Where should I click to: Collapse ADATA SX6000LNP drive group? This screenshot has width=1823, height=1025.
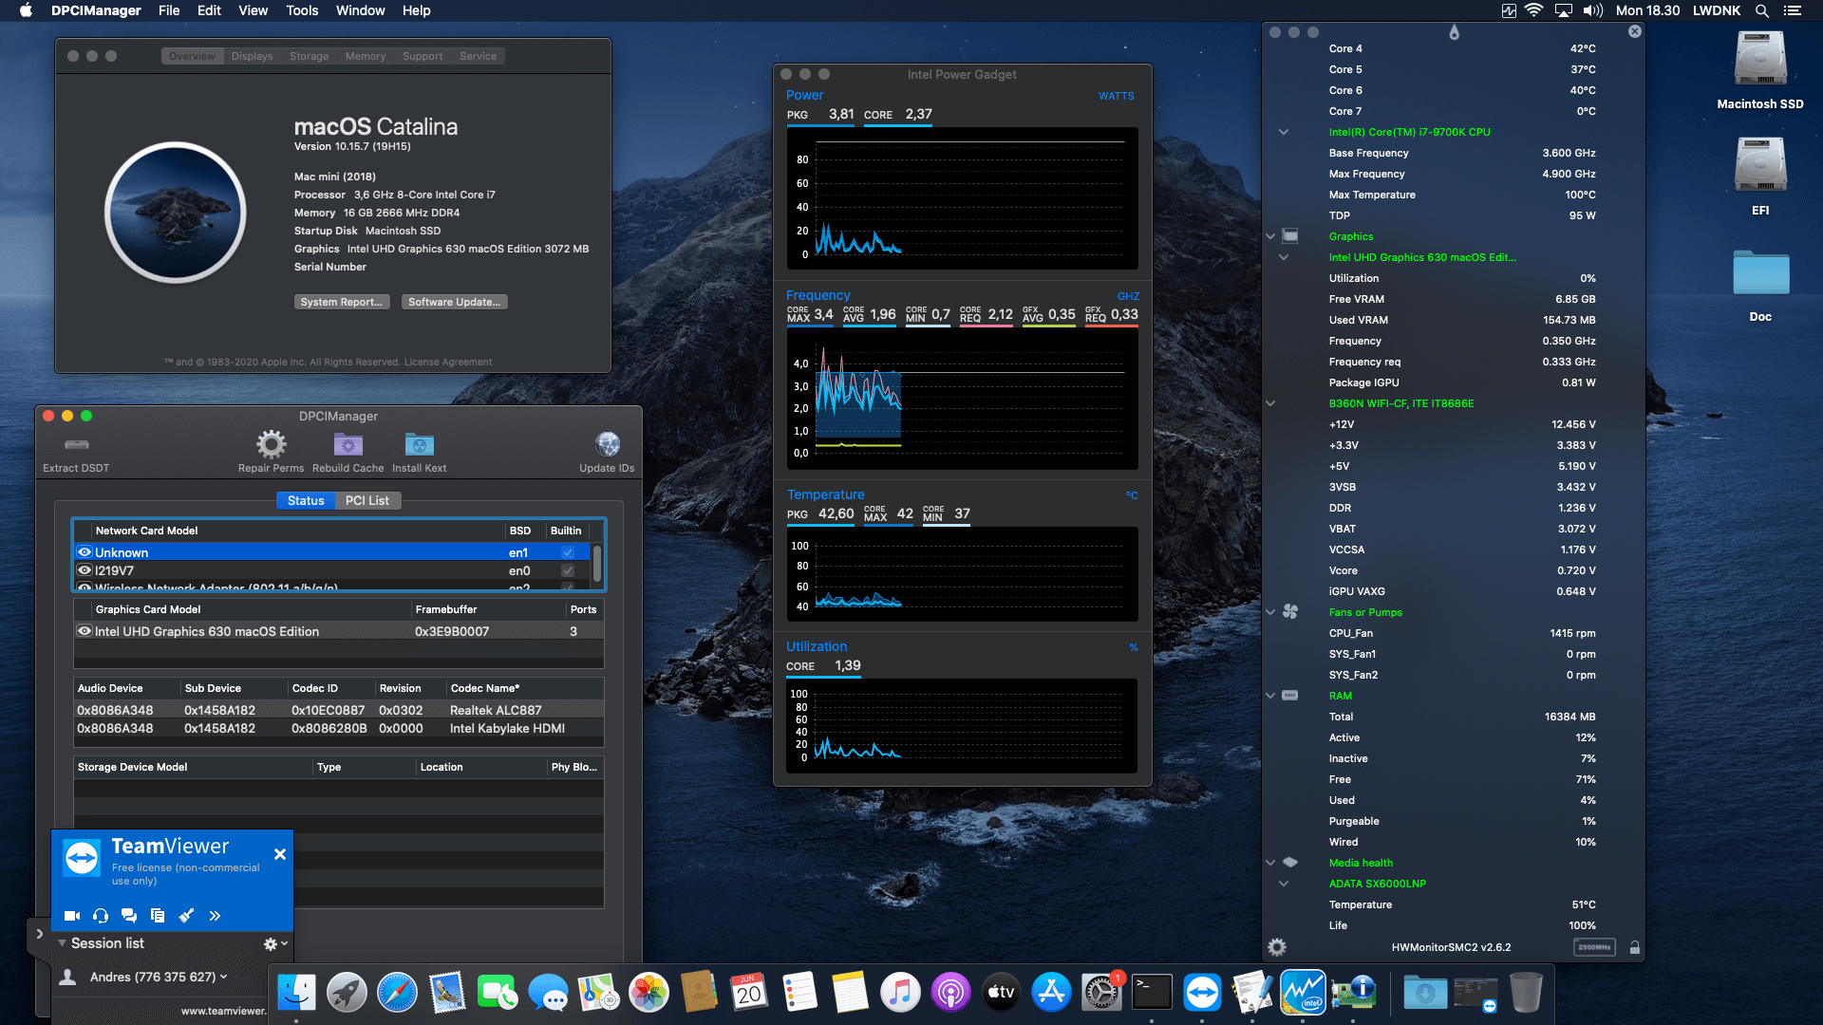pos(1284,884)
